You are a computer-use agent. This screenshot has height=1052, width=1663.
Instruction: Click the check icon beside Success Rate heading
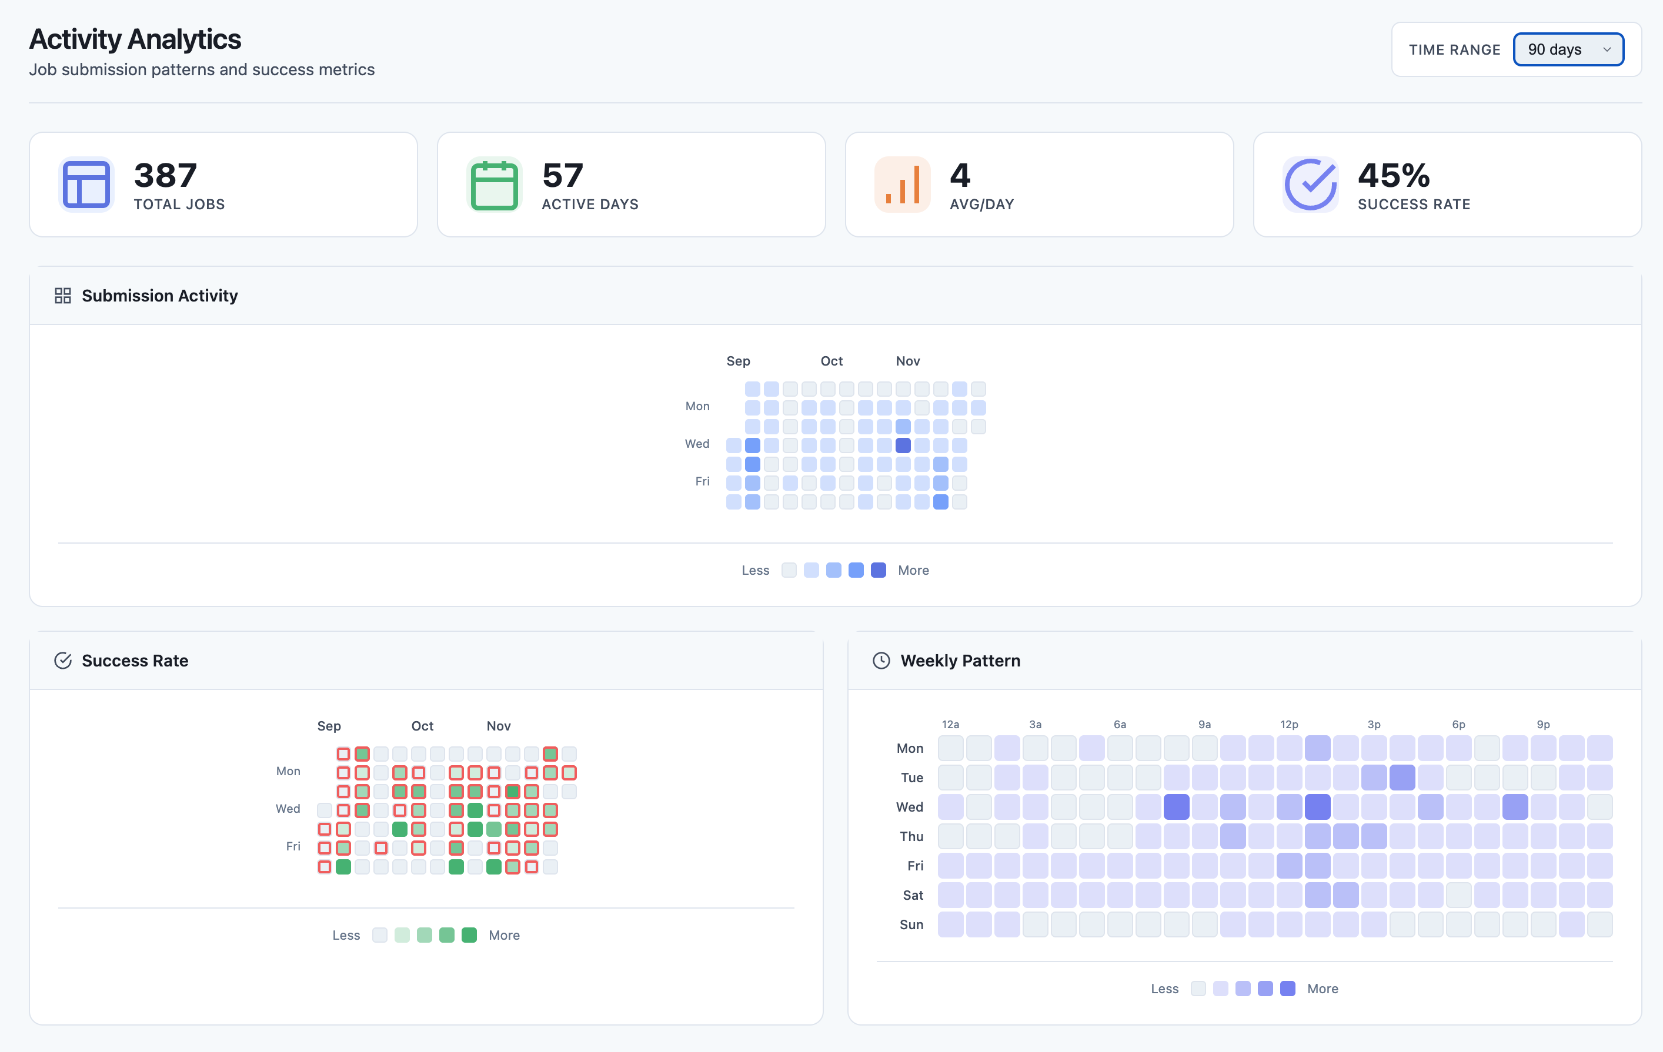(x=63, y=661)
